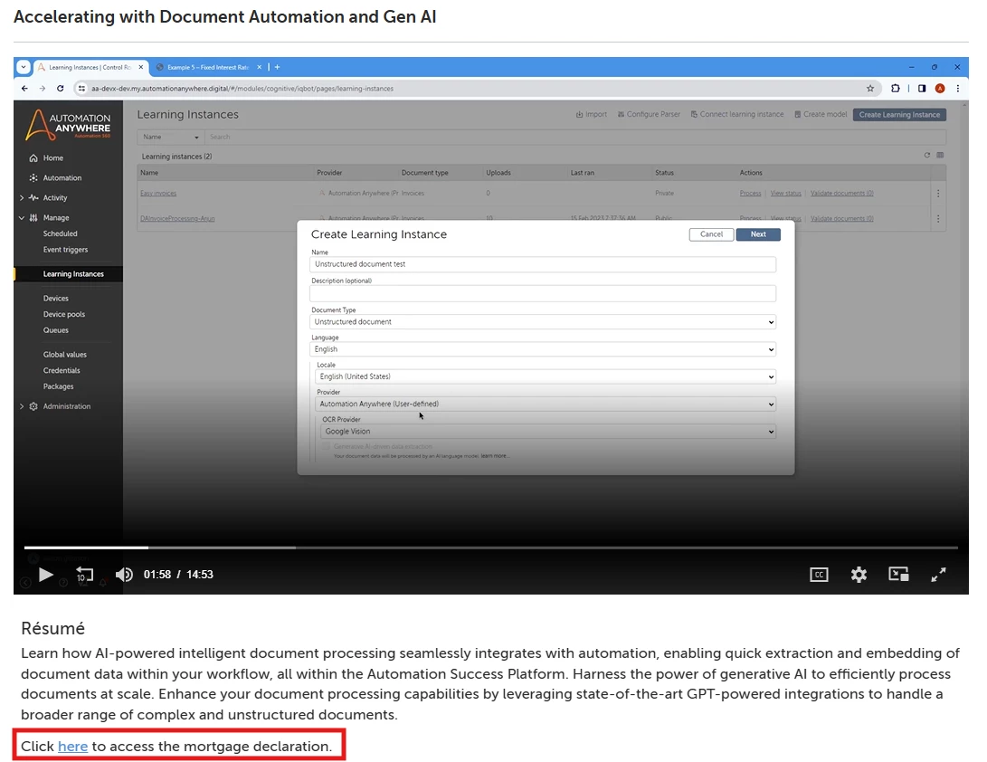Image resolution: width=987 pixels, height=762 pixels.
Task: Click Process for Easy invoices
Action: point(750,194)
